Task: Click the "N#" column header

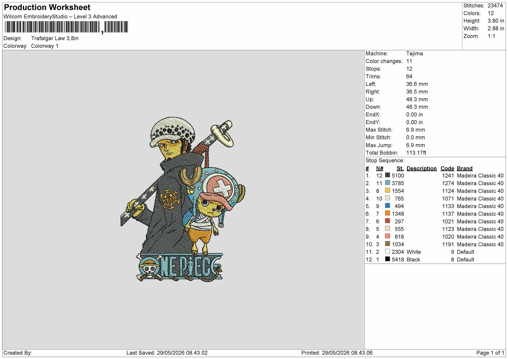Action: (x=380, y=168)
